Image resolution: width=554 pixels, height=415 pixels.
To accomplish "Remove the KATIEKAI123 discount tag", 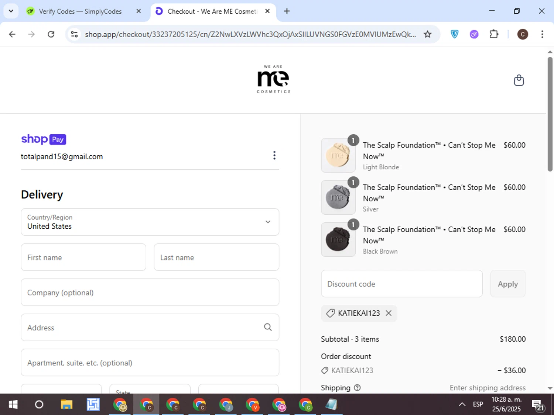I will pyautogui.click(x=389, y=313).
